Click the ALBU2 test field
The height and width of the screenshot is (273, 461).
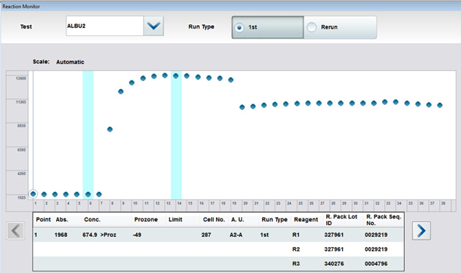tap(104, 26)
